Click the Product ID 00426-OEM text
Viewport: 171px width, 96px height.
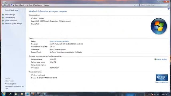click(44, 78)
